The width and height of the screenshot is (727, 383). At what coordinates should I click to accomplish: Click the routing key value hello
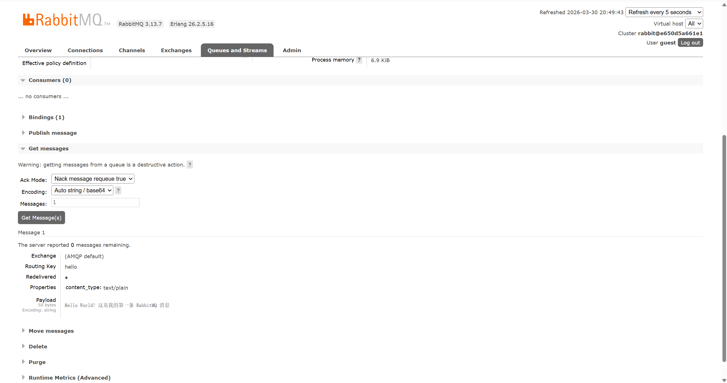point(71,267)
